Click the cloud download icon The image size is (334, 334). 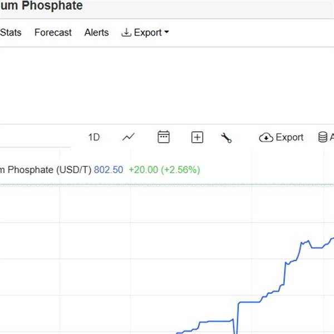pyautogui.click(x=266, y=137)
